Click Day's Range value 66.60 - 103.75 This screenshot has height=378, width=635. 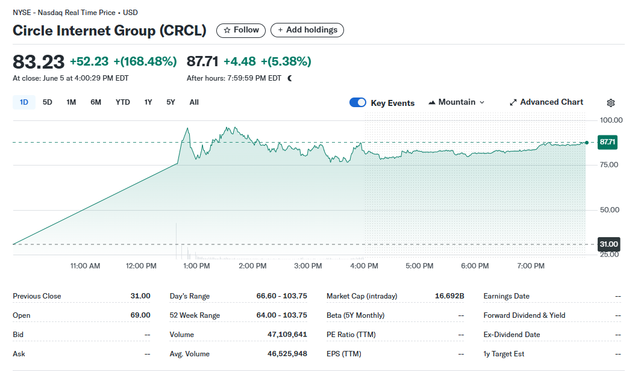(x=281, y=296)
